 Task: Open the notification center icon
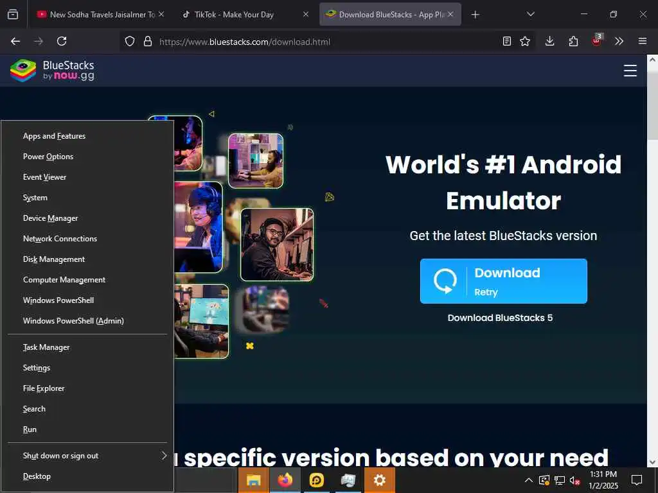[x=637, y=480]
